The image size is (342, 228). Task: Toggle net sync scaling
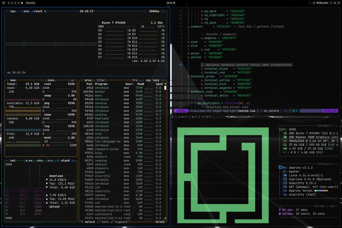[29, 161]
